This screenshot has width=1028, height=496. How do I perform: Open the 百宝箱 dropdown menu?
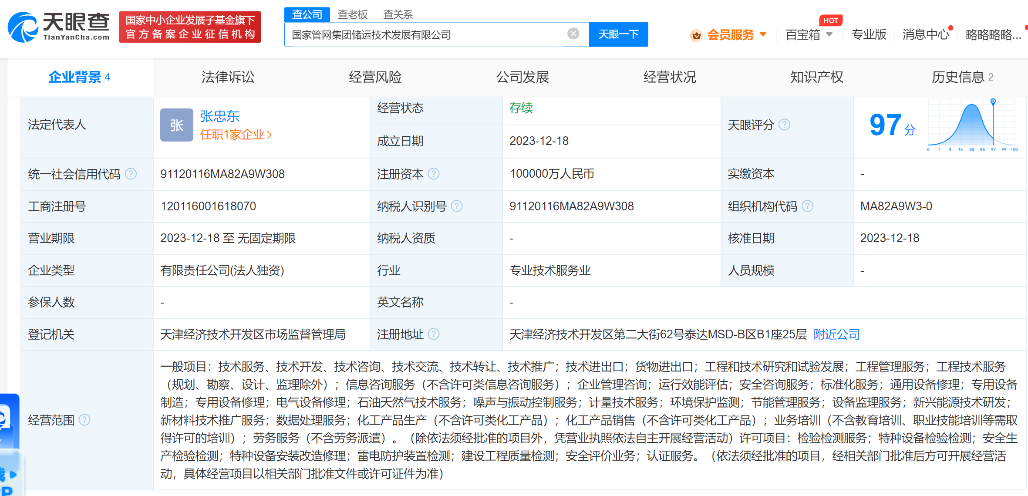tap(809, 34)
